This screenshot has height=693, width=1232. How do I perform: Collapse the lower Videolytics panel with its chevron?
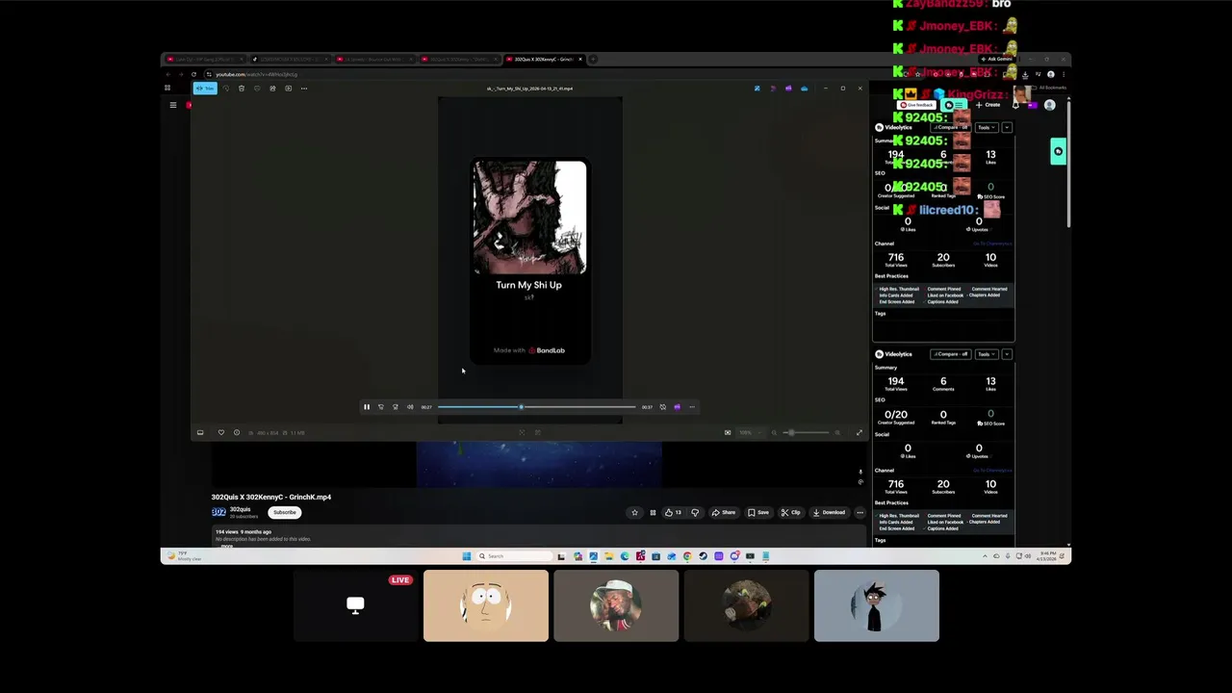coord(1007,354)
